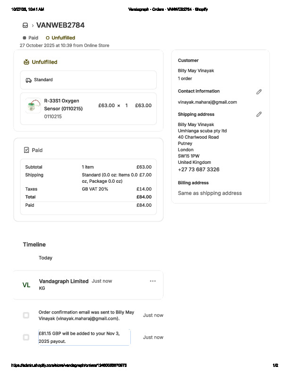Open the R-33S1 Oxygen Sensor product thumbnail
The height and width of the screenshot is (374, 289).
coord(34,105)
